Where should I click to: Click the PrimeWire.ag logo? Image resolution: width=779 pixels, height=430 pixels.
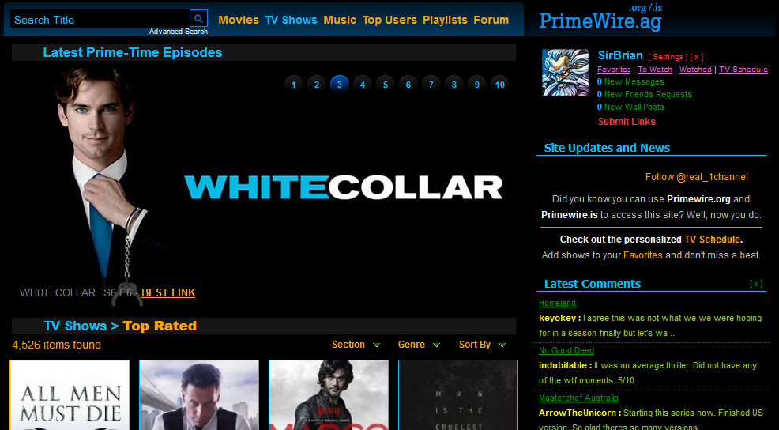coord(600,21)
